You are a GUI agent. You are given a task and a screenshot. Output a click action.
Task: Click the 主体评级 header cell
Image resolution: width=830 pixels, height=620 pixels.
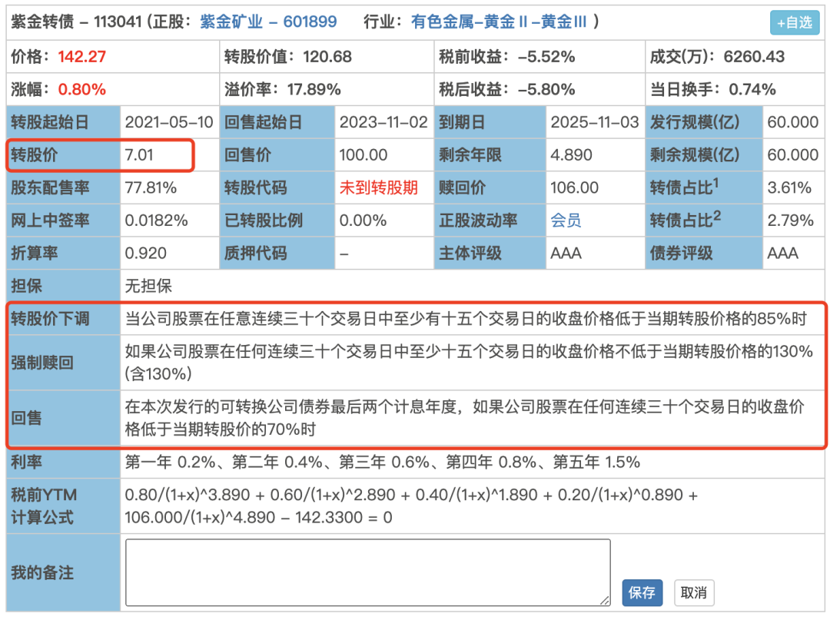tap(490, 254)
